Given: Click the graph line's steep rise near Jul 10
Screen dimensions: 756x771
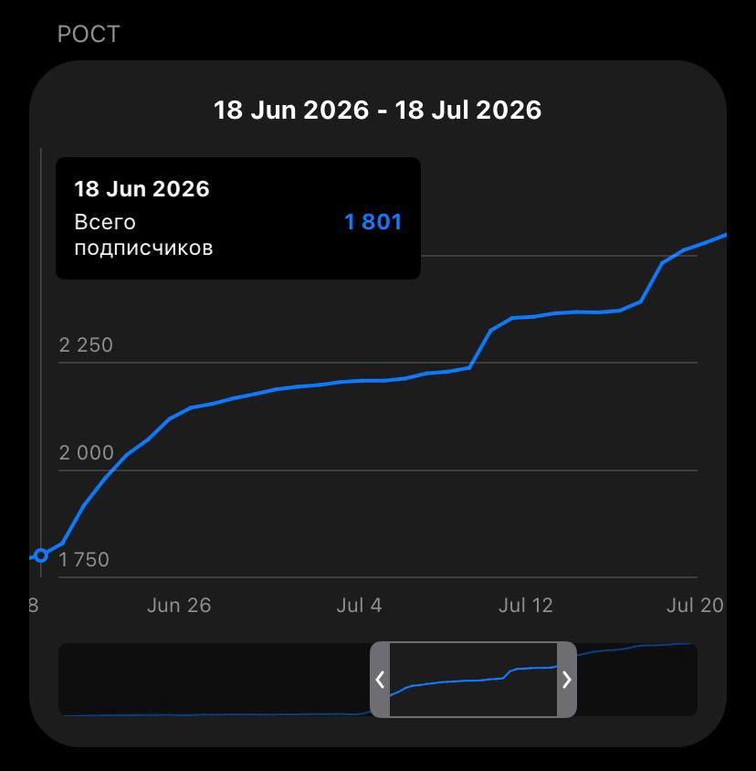Looking at the screenshot, I should (481, 348).
